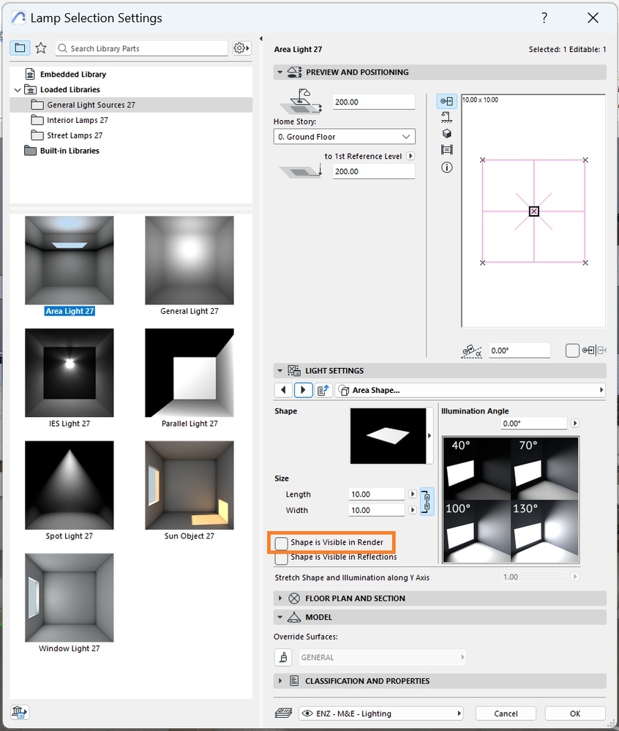The width and height of the screenshot is (619, 731).
Task: Open the Length value arrow menu
Action: (x=412, y=494)
